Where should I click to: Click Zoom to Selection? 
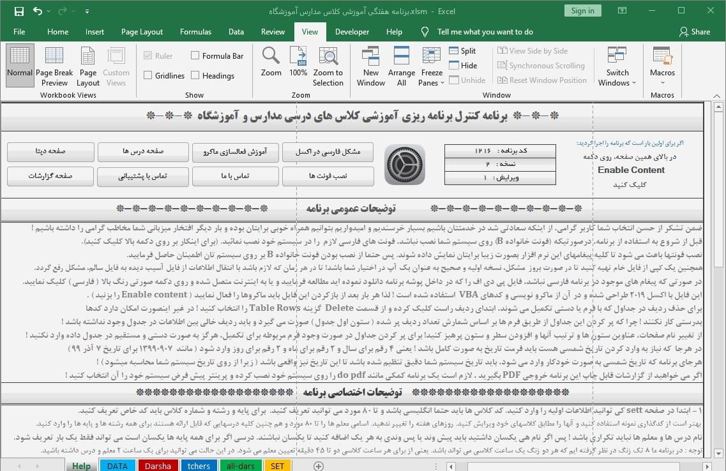328,66
